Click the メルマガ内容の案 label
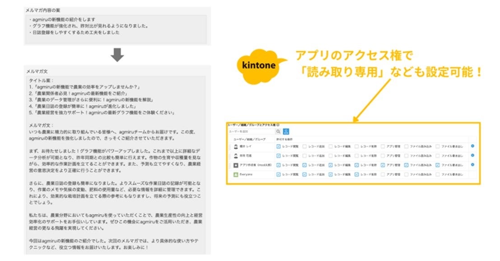 point(43,10)
